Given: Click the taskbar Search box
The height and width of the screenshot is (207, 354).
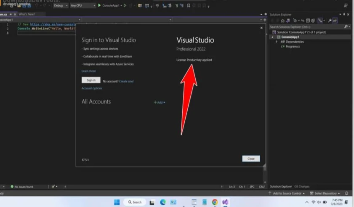Looking at the screenshot, I should click(135, 202).
